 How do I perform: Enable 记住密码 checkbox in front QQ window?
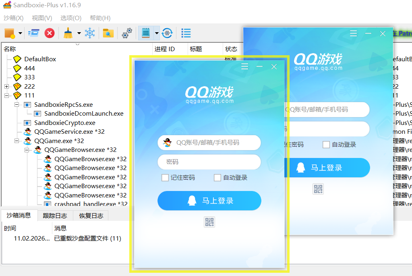click(x=165, y=178)
